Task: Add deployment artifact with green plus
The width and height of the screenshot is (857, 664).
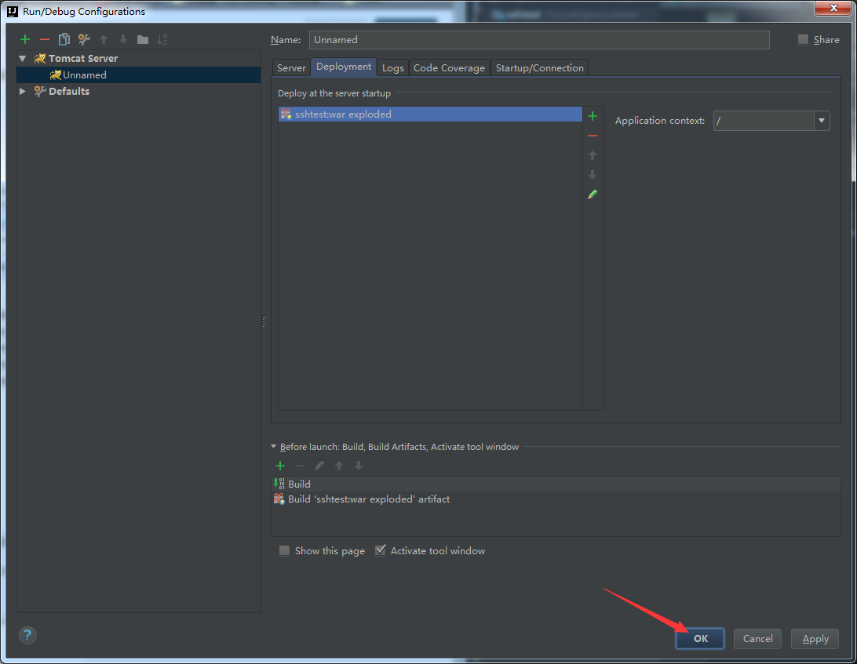Action: (593, 116)
